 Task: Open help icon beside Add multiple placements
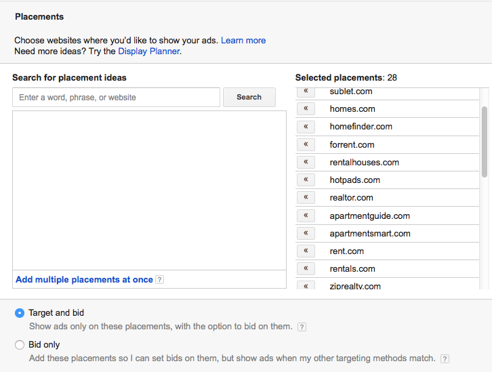coord(160,280)
